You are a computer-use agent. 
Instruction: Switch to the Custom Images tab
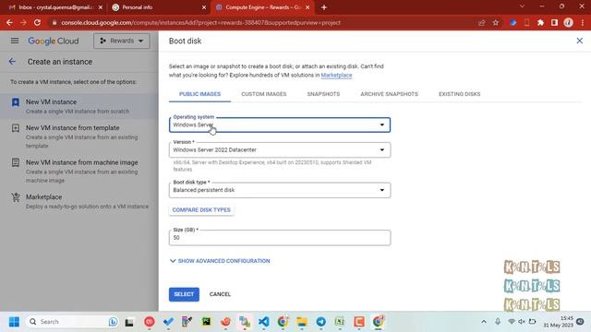pyautogui.click(x=264, y=94)
